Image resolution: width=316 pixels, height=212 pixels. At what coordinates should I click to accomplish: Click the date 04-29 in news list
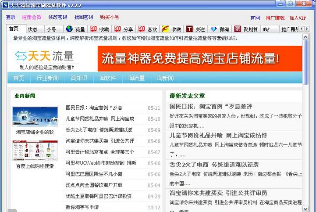coord(154,197)
